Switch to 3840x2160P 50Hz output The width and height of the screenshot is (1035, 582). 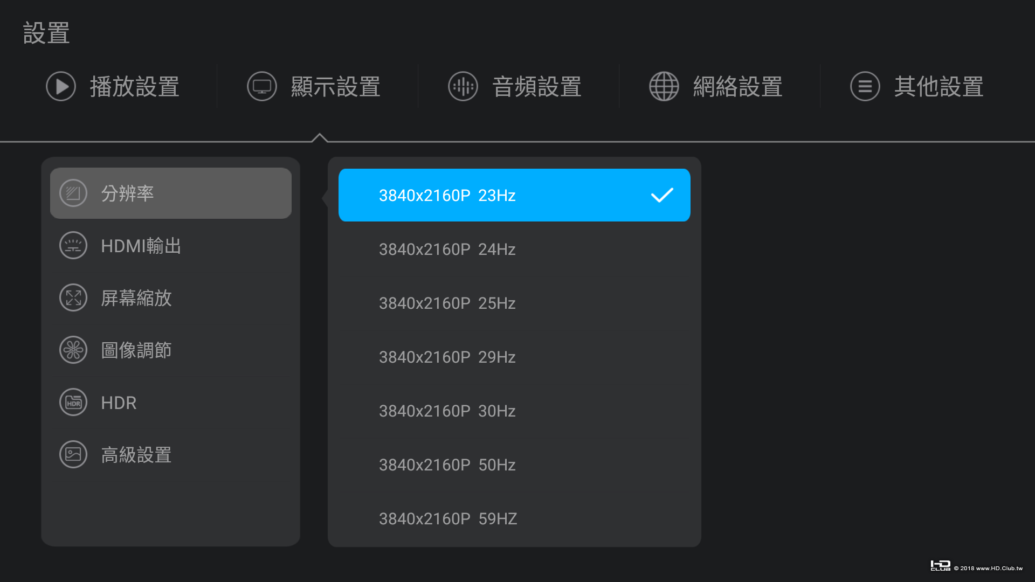(514, 465)
